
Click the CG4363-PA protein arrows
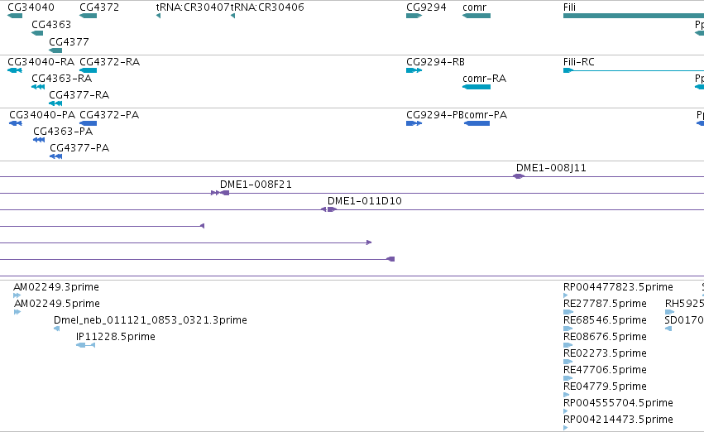[x=39, y=140]
